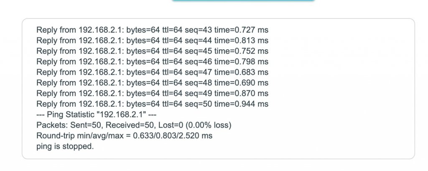
Task: Click the "Received=50" packet count text
Action: pos(122,125)
